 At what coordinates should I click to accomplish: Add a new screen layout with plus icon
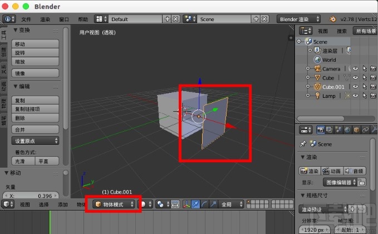pyautogui.click(x=167, y=19)
